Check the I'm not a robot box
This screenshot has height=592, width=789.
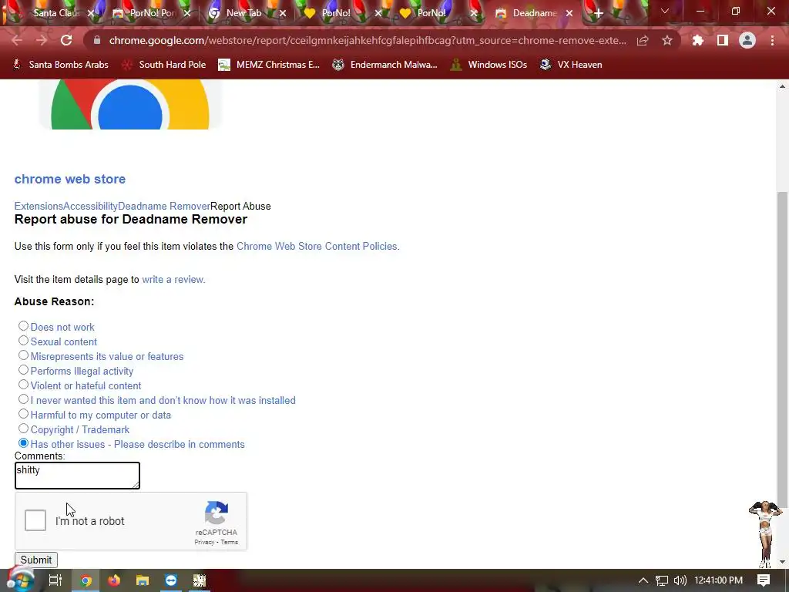[x=35, y=520]
